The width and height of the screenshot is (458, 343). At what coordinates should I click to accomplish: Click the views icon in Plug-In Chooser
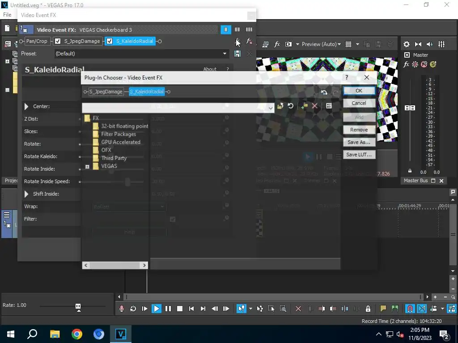[x=329, y=106]
